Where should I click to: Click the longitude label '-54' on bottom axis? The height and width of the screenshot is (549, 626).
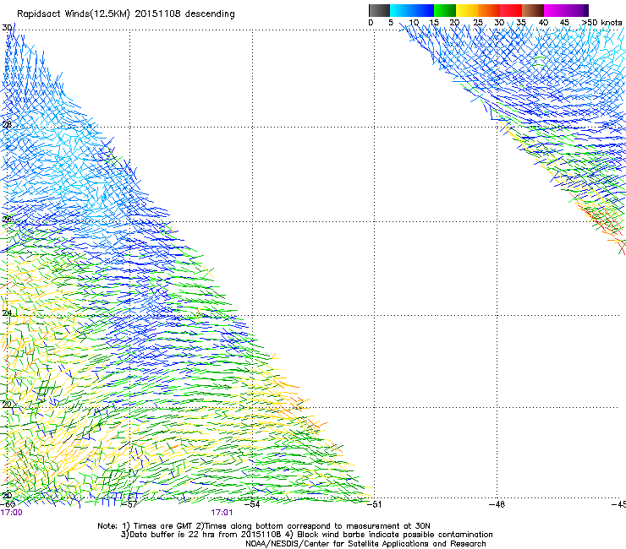click(252, 504)
